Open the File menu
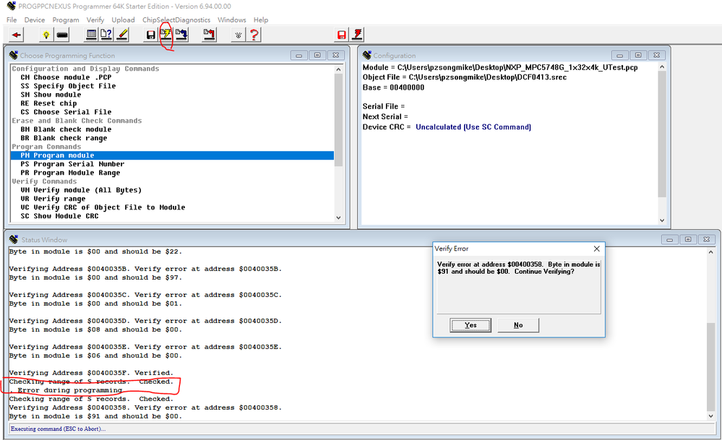This screenshot has width=722, height=440. point(12,20)
